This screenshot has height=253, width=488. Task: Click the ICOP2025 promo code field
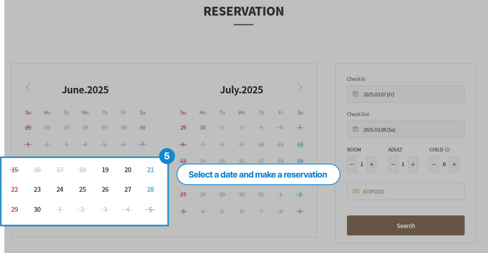click(405, 191)
